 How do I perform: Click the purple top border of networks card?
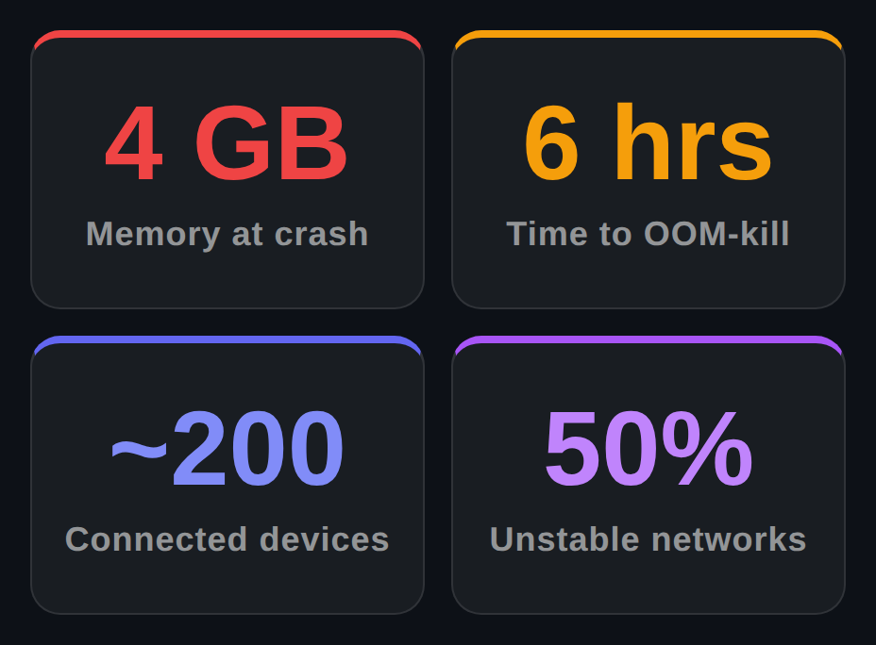click(x=649, y=339)
